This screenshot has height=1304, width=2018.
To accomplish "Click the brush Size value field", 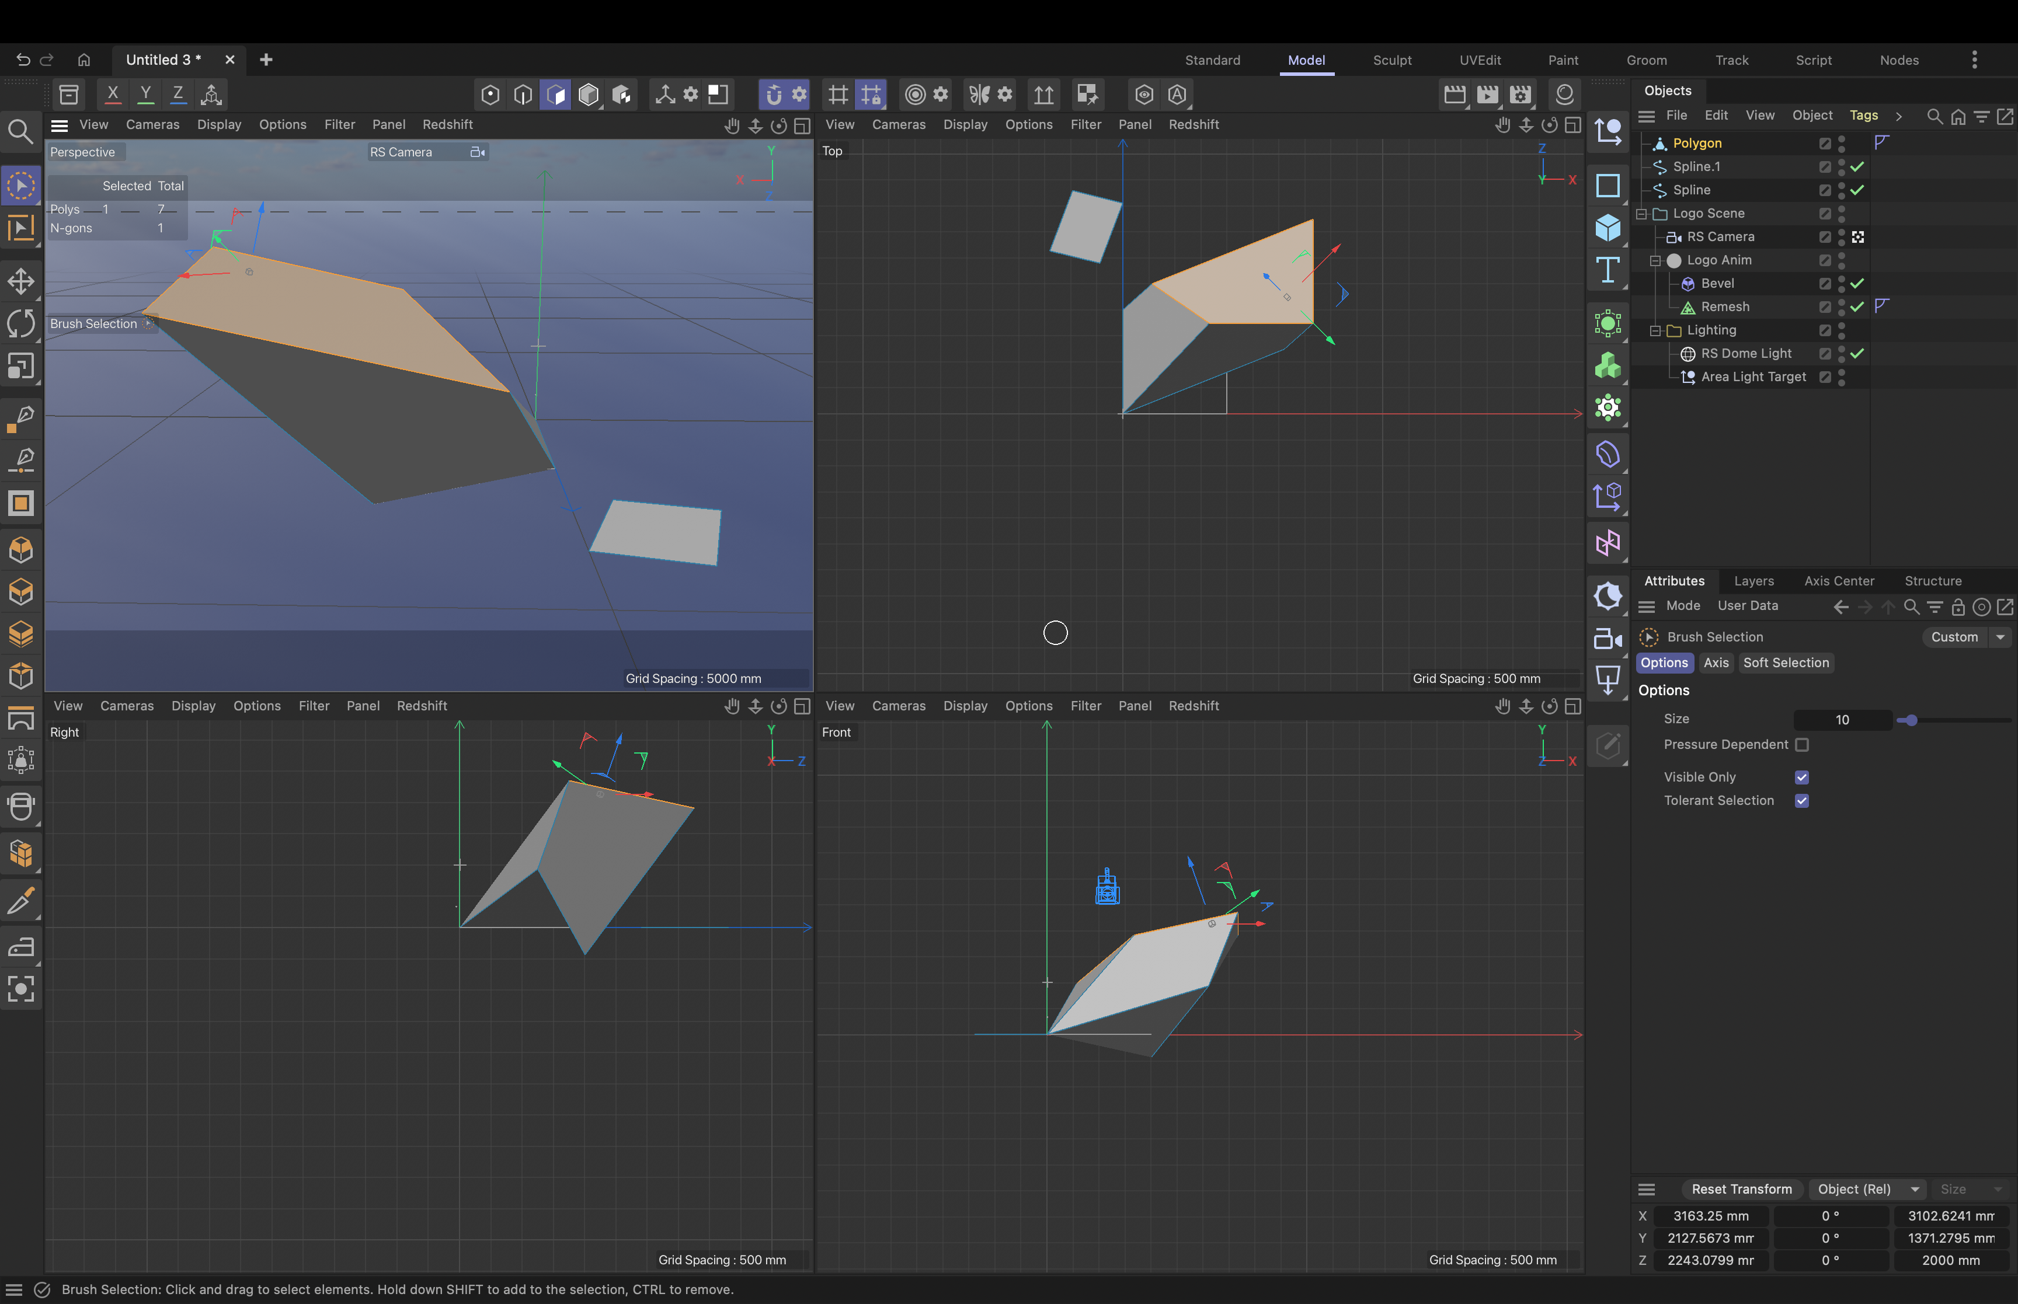I will pyautogui.click(x=1842, y=720).
